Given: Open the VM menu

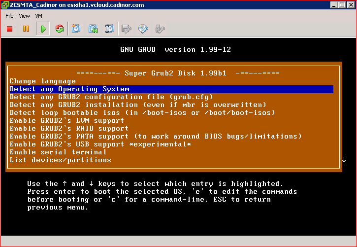Looking at the screenshot, I should pyautogui.click(x=38, y=16).
